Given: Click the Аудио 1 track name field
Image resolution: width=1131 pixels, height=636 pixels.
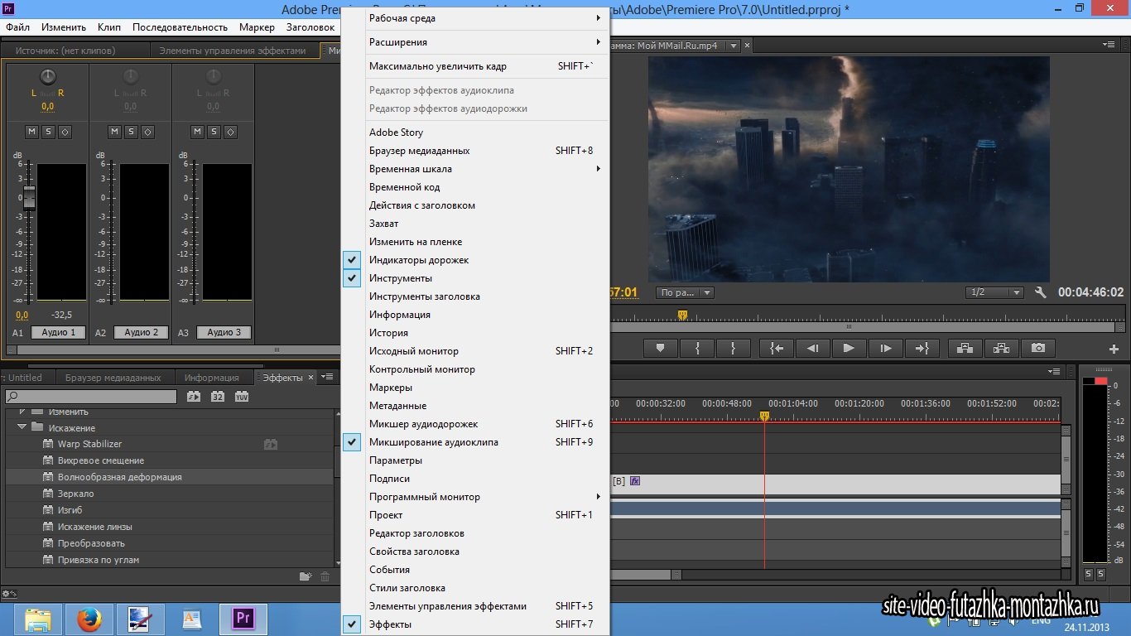Looking at the screenshot, I should pos(59,332).
